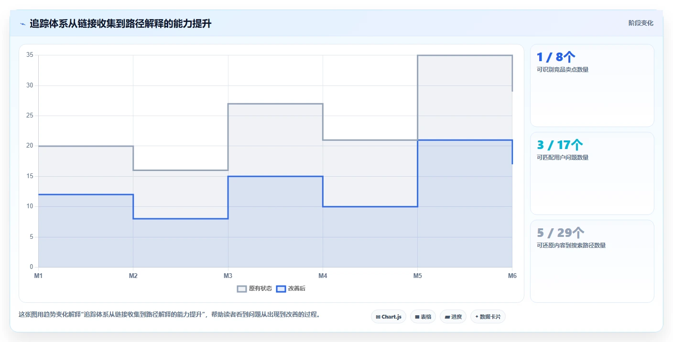Click the 可识别竞品卖点数量 label
The width and height of the screenshot is (673, 342).
click(563, 70)
